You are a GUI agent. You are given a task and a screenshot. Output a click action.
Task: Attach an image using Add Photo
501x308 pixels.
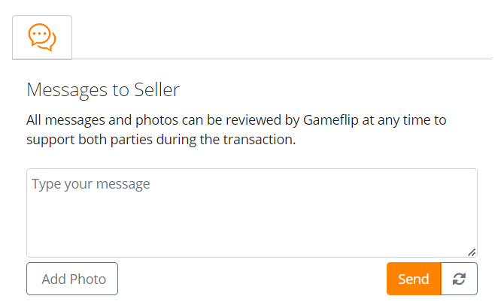point(72,279)
